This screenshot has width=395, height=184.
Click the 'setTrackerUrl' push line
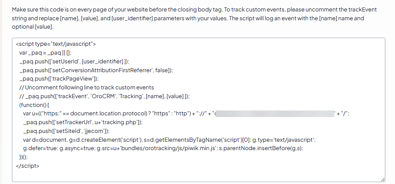[x=83, y=122]
